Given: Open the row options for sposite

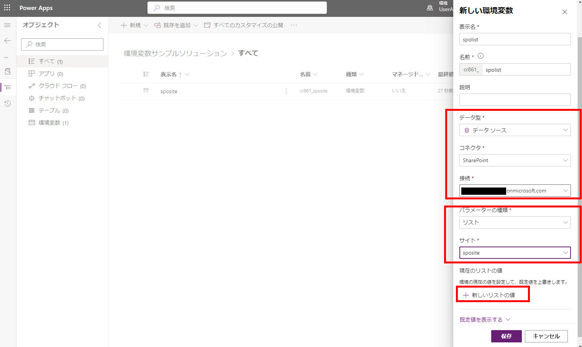Looking at the screenshot, I should tap(286, 91).
